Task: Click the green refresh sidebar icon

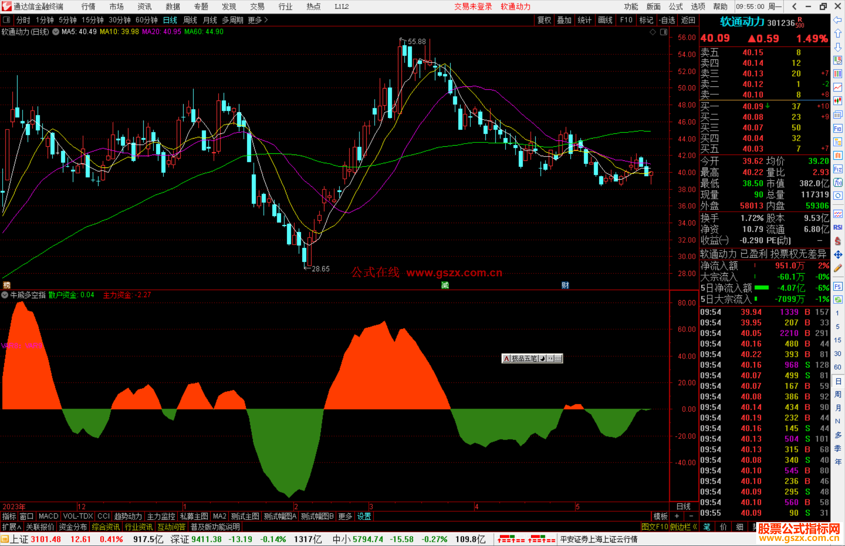Action: tap(838, 300)
